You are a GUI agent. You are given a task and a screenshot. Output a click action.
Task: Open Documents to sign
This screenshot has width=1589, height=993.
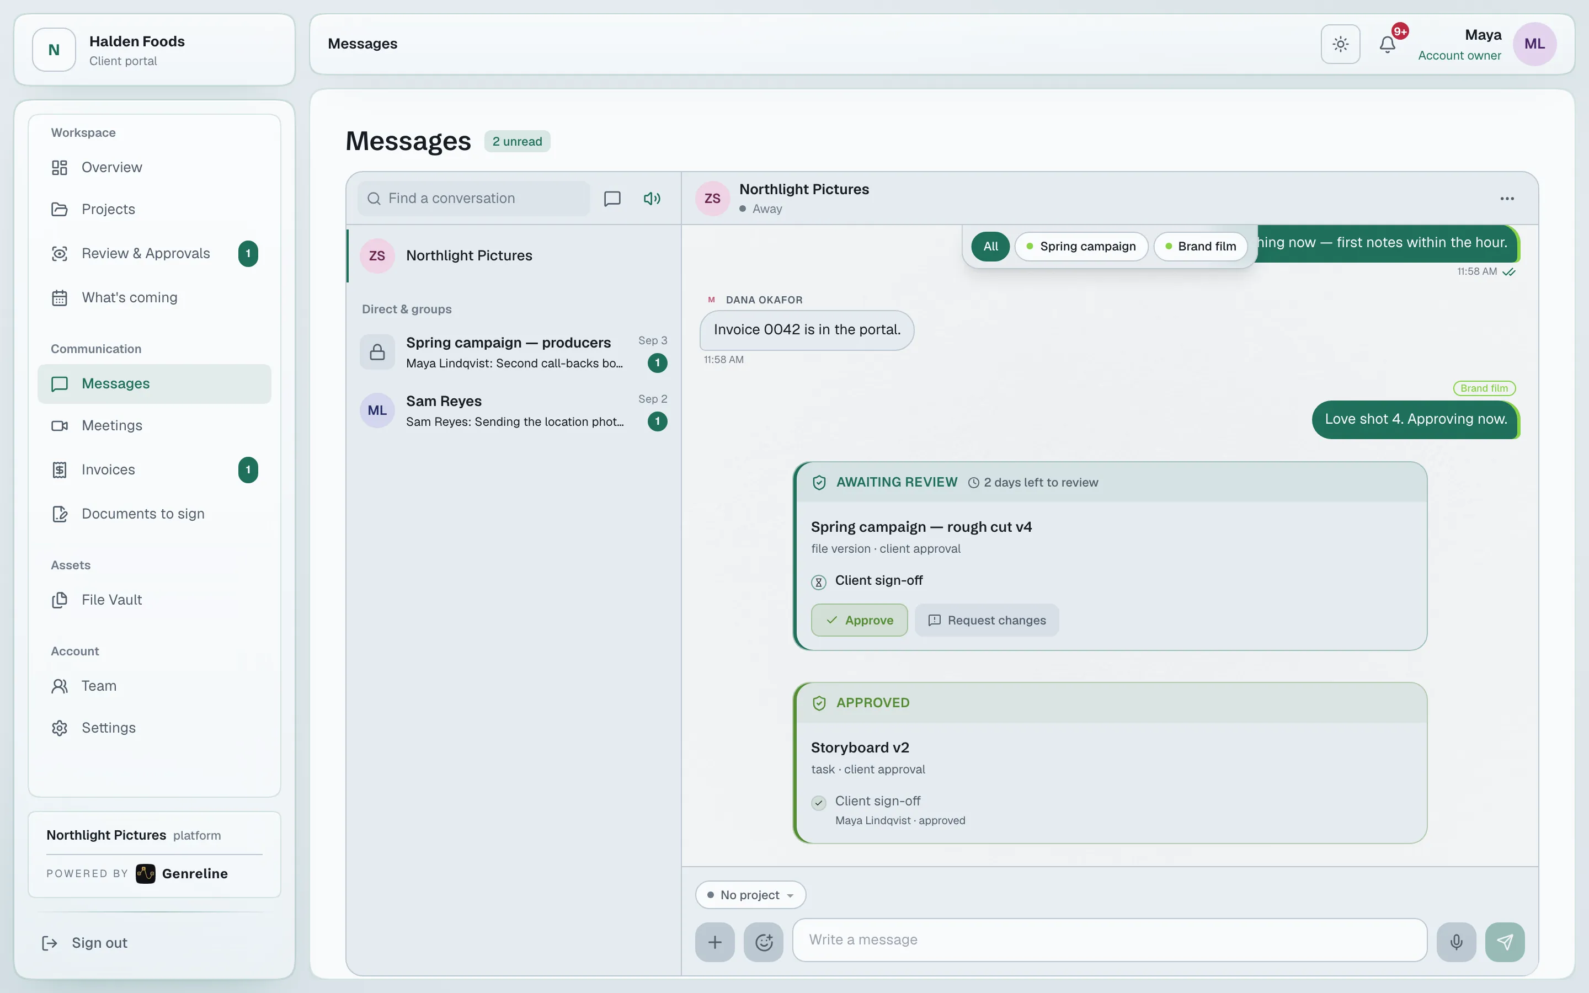(154, 514)
